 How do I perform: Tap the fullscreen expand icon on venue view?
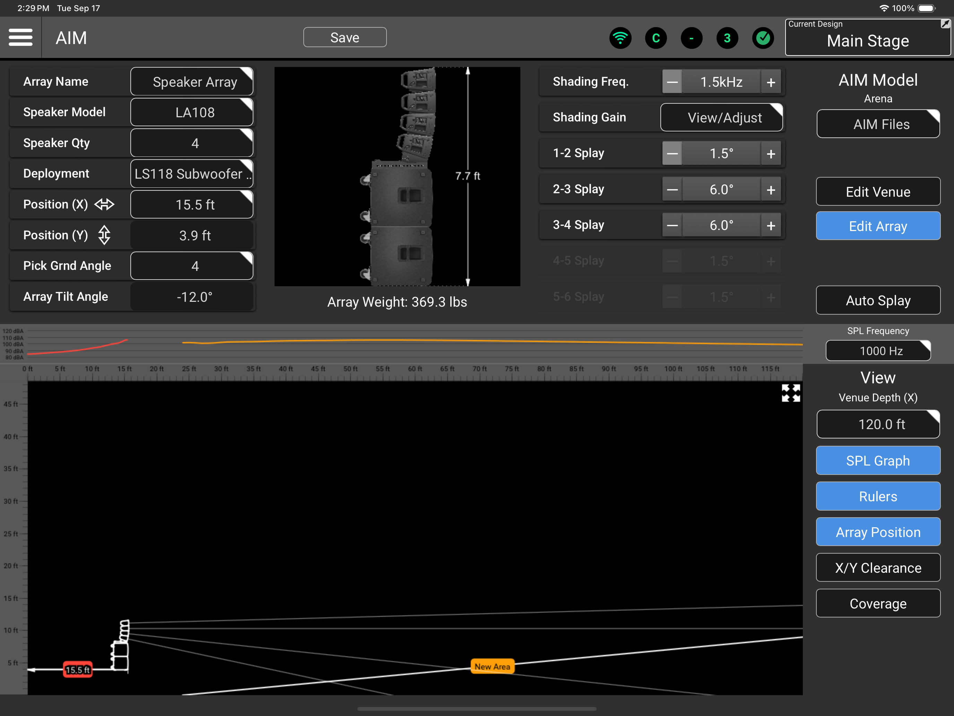pyautogui.click(x=790, y=393)
